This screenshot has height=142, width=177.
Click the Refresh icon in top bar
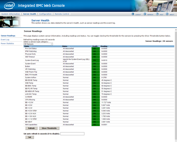pyautogui.click(x=145, y=14)
